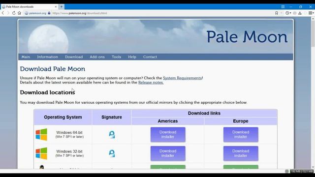This screenshot has height=177, width=315.
Task: Open the Add-ons navigation menu
Action: point(97,57)
